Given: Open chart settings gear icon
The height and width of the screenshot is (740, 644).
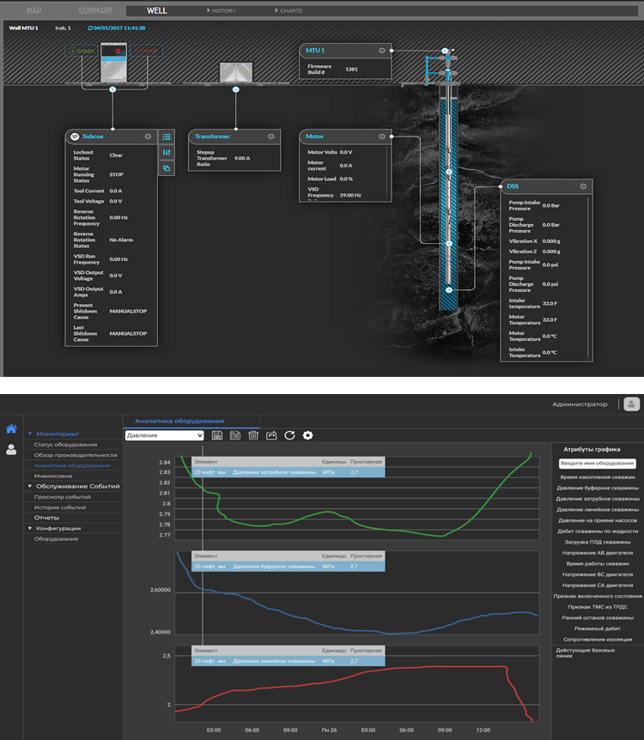Looking at the screenshot, I should point(307,435).
